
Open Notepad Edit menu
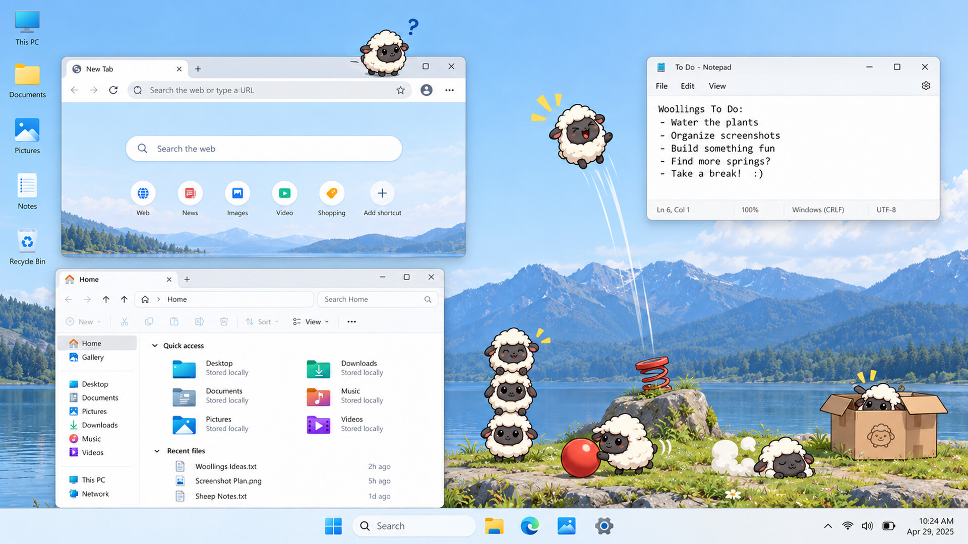click(687, 86)
